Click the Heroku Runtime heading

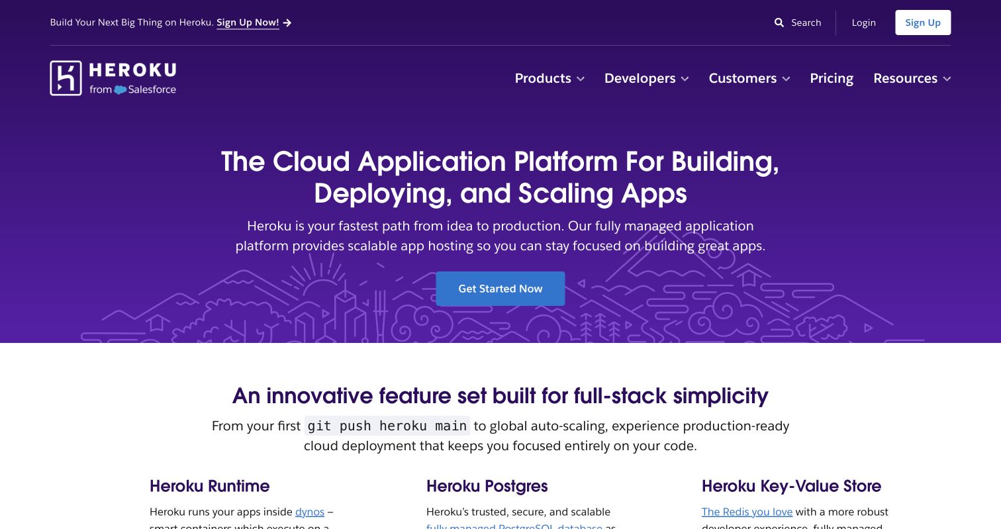point(210,486)
